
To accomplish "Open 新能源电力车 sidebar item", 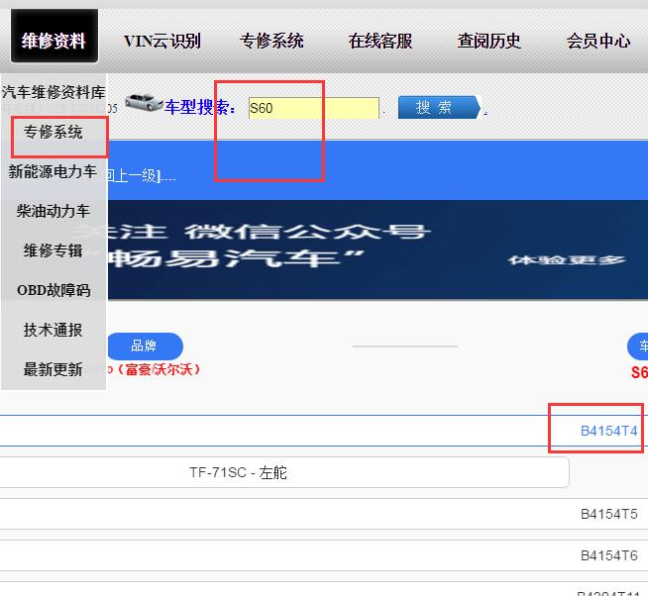I will pos(53,171).
